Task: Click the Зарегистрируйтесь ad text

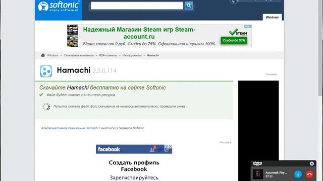Action: pyautogui.click(x=134, y=177)
